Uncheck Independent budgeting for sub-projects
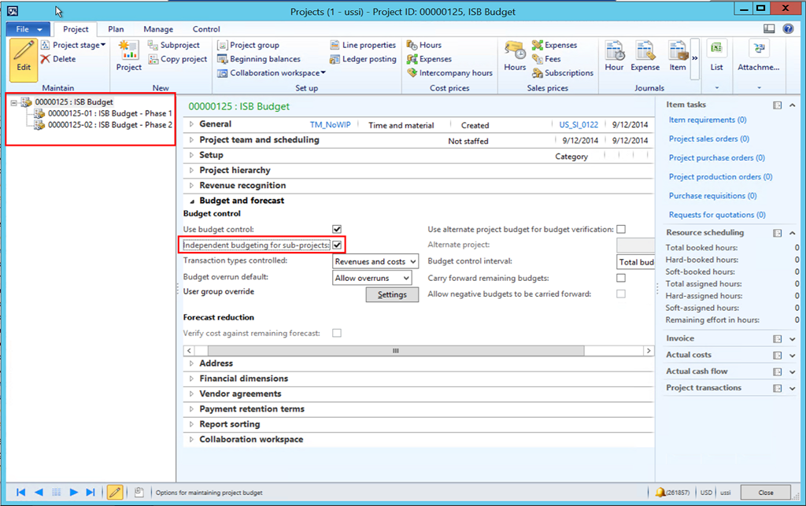 tap(338, 245)
